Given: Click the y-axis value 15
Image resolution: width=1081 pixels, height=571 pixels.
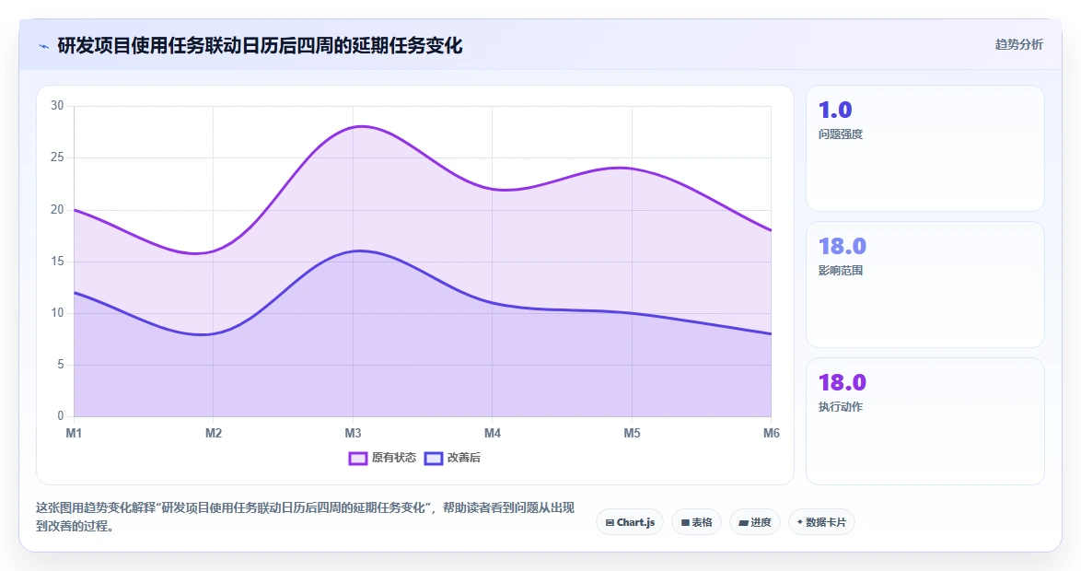Looking at the screenshot, I should pyautogui.click(x=57, y=261).
